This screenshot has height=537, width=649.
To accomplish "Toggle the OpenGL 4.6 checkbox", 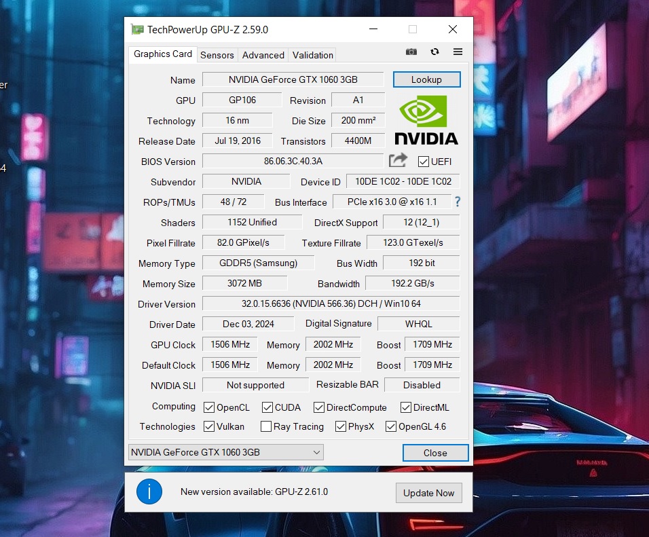I will [x=391, y=426].
